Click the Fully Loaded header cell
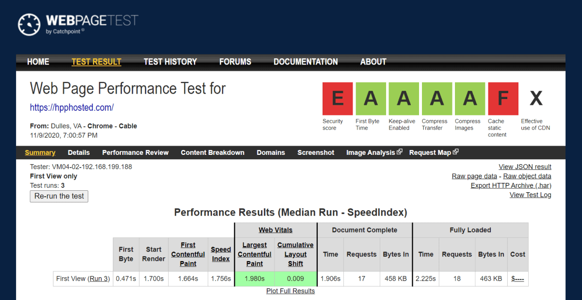 470,230
